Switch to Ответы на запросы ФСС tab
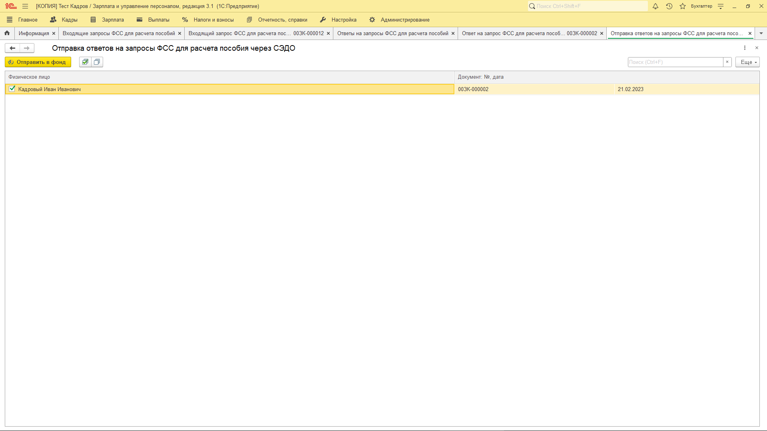Viewport: 767px width, 431px height. tap(392, 34)
